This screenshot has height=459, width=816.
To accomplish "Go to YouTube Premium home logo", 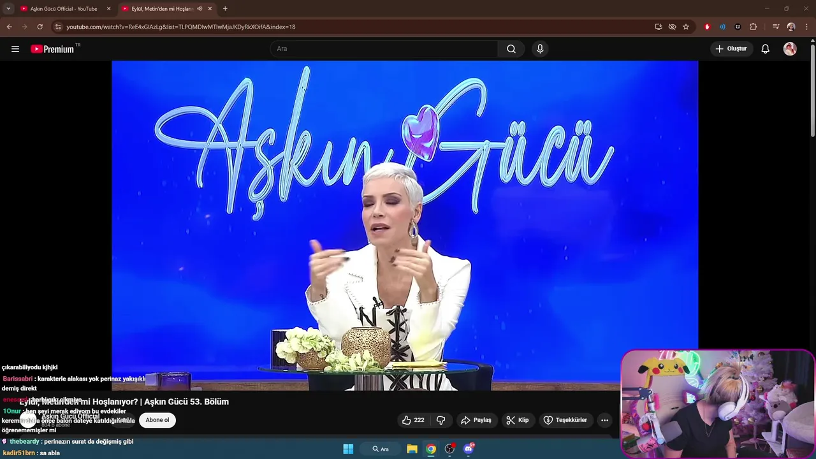I will [x=52, y=49].
